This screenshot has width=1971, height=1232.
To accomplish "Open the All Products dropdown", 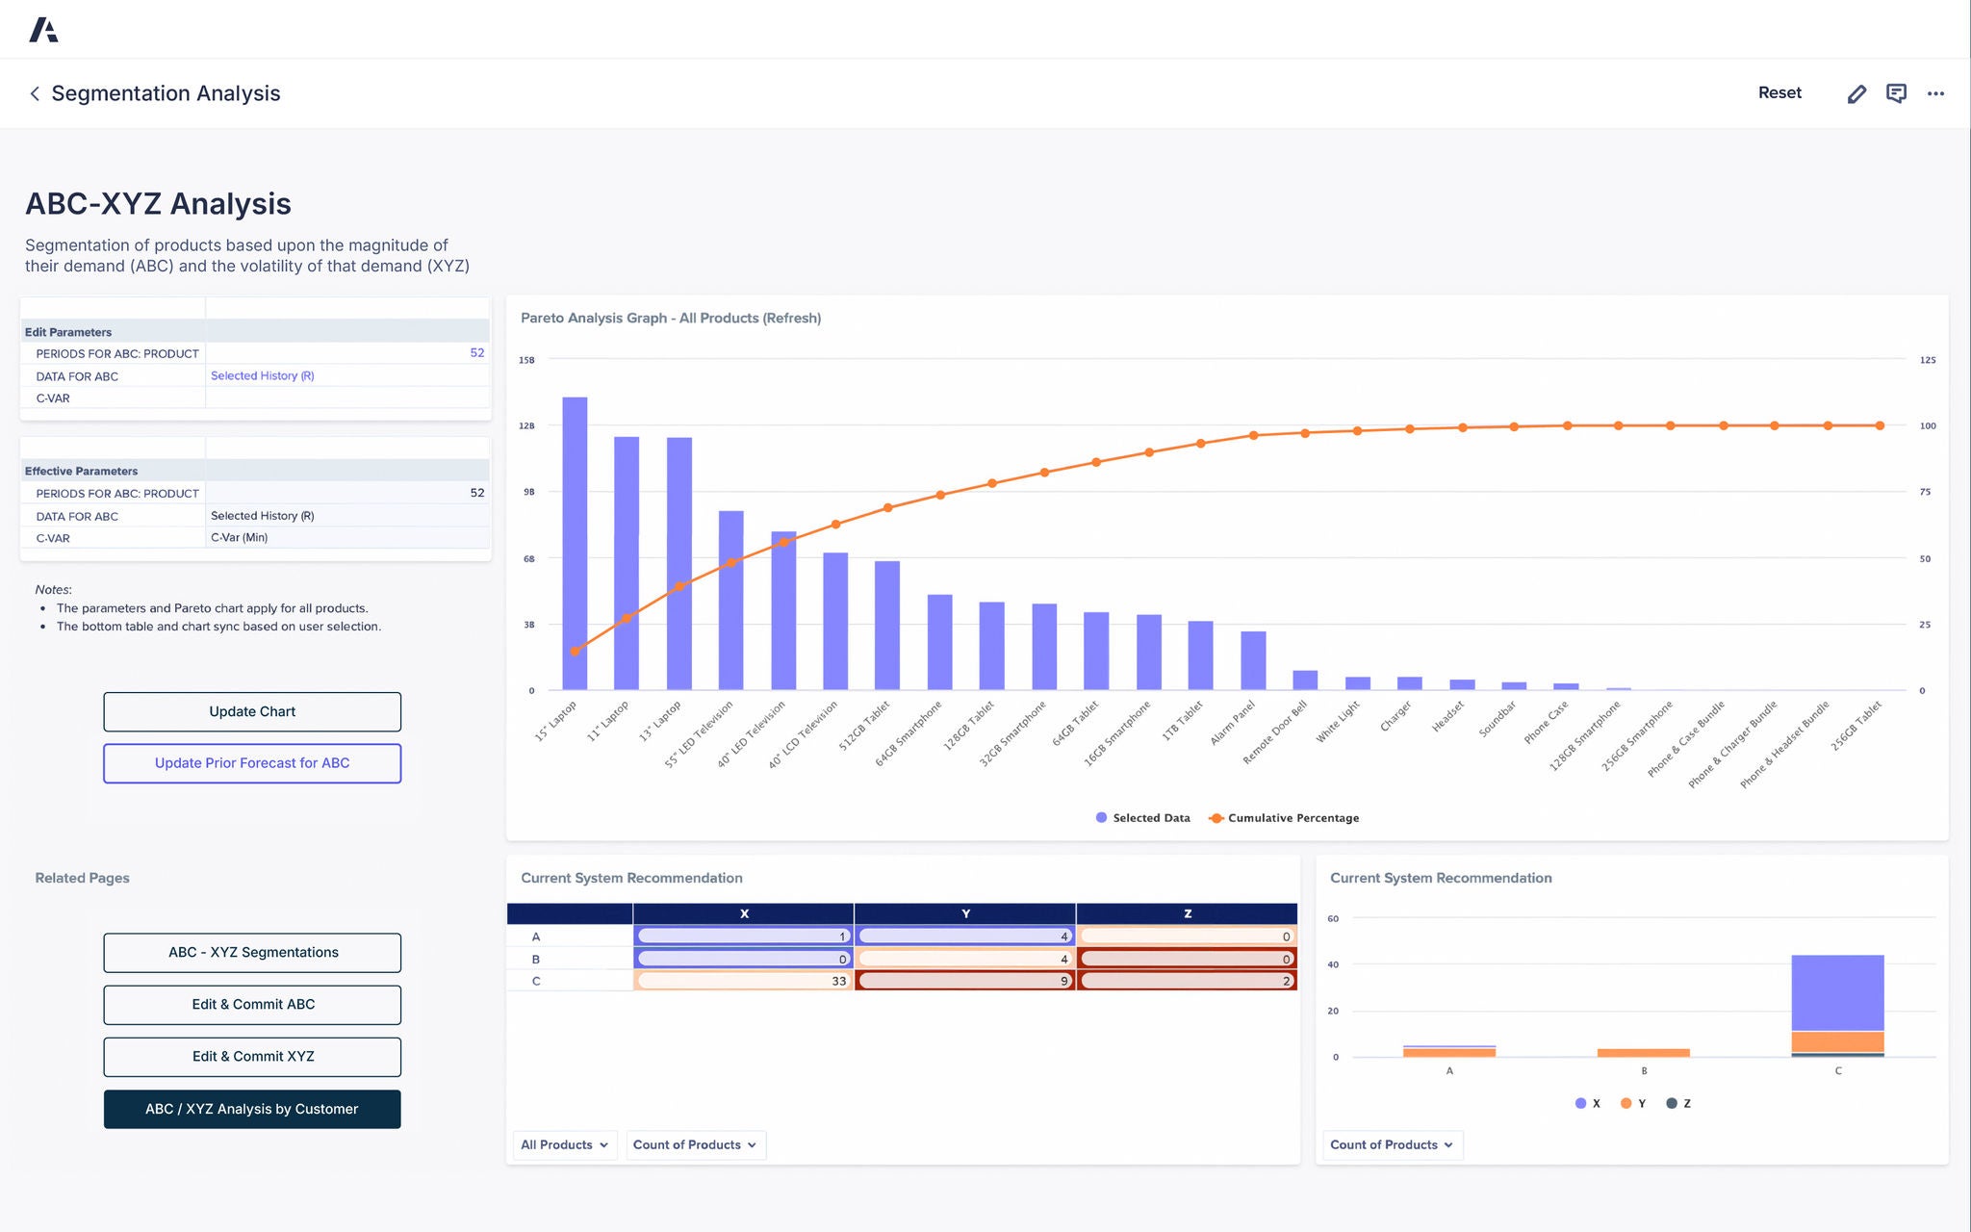I will [x=563, y=1144].
